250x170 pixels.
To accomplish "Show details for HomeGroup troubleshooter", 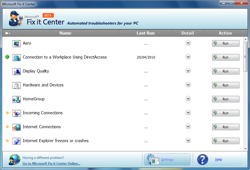I will coord(188,99).
